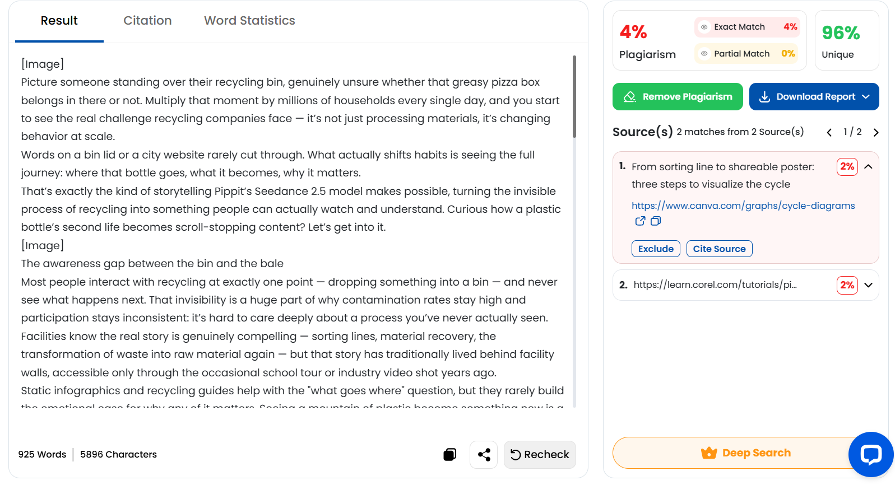This screenshot has height=485, width=895.
Task: Click the Cite Source button
Action: point(719,249)
